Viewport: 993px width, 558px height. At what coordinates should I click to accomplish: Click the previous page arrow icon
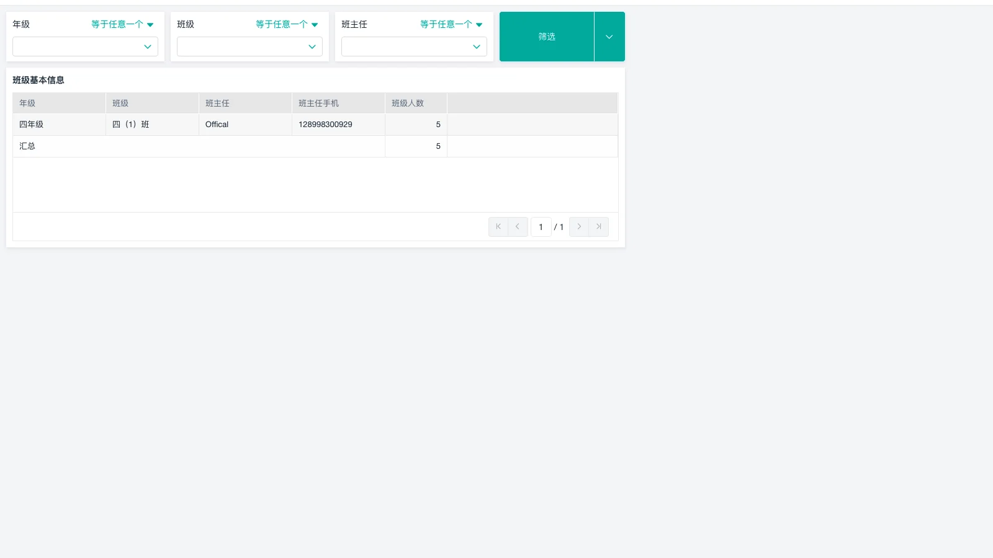tap(517, 226)
